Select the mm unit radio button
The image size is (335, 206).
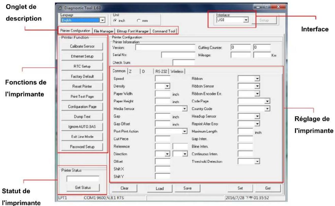point(139,21)
